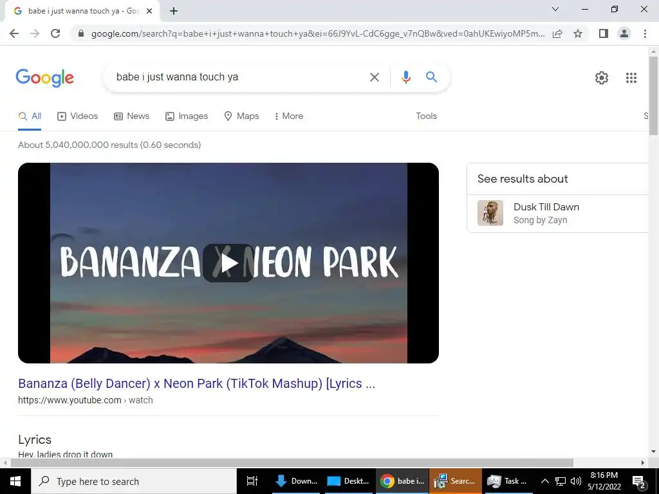This screenshot has height=494, width=659.
Task: Click the Lyrics heading
Action: (35, 440)
